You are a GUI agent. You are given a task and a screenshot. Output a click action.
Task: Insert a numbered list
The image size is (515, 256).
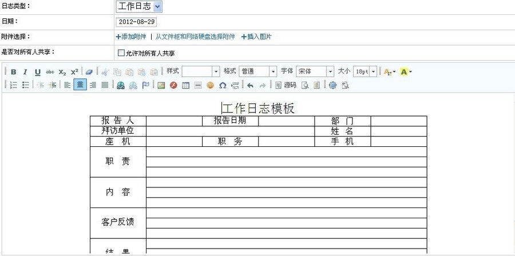[x=14, y=85]
